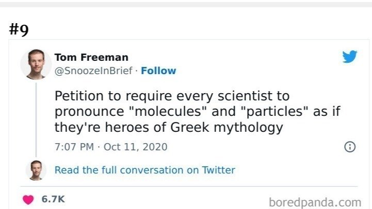Click the gray divider bar above #9
Screen dimensions: 372x209
[x=186, y=4]
